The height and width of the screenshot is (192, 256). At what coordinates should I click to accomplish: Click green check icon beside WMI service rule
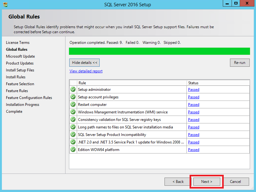73,112
